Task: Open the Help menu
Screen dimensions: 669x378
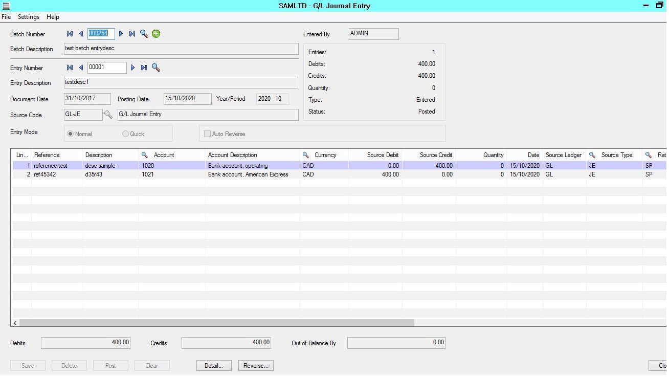Action: click(53, 17)
